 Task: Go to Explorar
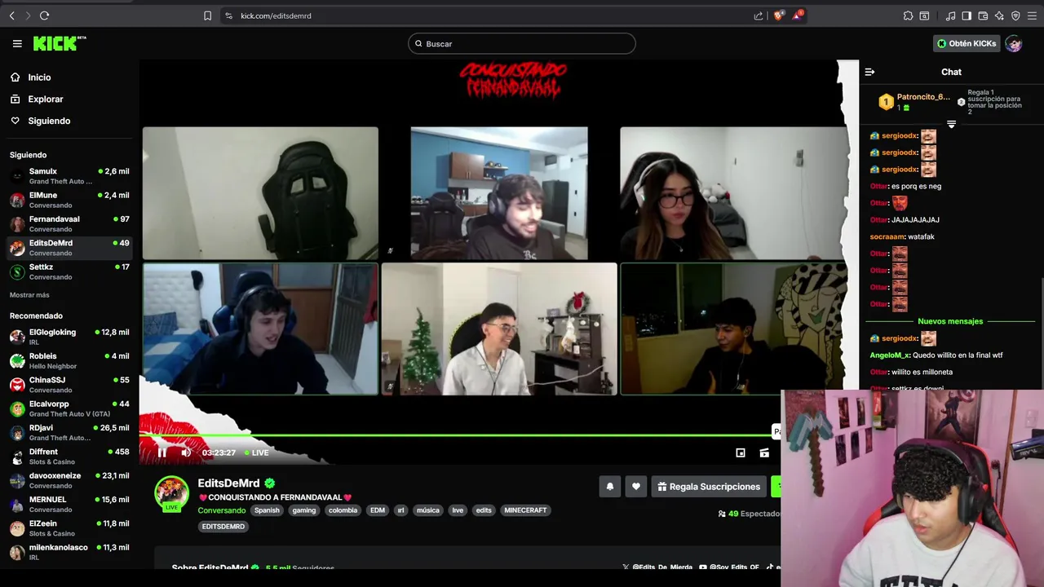click(x=46, y=99)
